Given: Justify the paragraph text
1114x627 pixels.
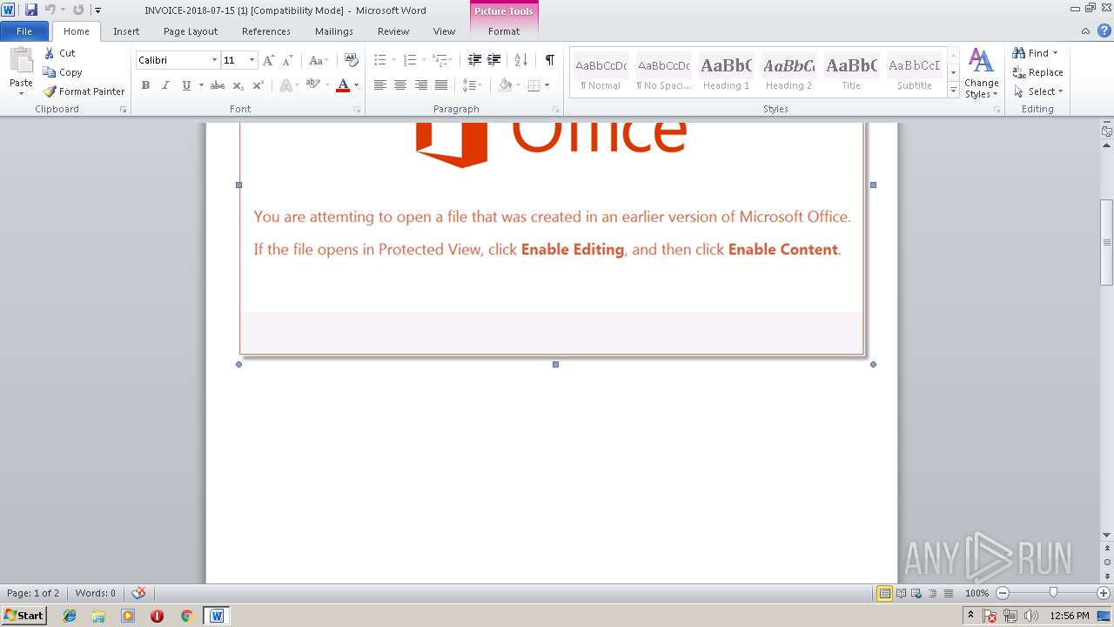Looking at the screenshot, I should click(441, 85).
